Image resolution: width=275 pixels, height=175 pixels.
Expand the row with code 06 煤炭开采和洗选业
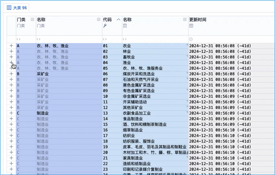pos(11,74)
